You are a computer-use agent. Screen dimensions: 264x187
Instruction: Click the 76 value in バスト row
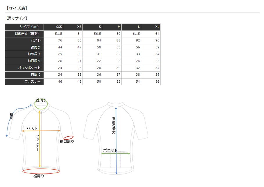coord(60,41)
